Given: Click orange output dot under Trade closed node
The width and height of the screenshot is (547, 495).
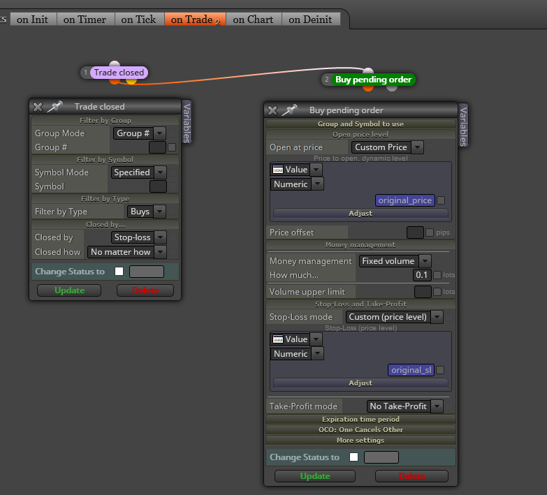Looking at the screenshot, I should pos(114,81).
